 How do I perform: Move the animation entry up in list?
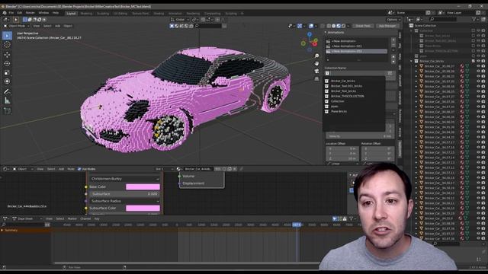pyautogui.click(x=393, y=57)
